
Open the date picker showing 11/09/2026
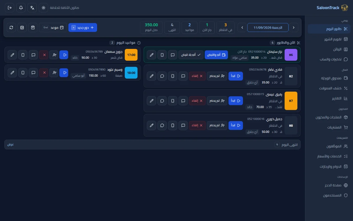coord(268,27)
